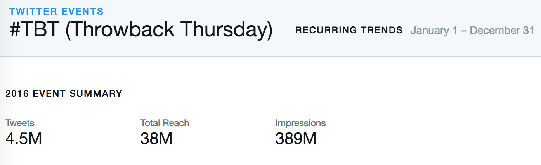Click the dash between the two dates
541x165 pixels.
tap(464, 31)
